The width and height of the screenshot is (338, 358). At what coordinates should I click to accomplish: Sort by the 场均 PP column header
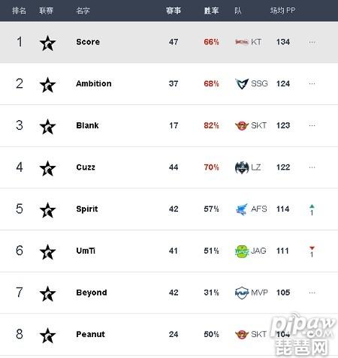(282, 11)
